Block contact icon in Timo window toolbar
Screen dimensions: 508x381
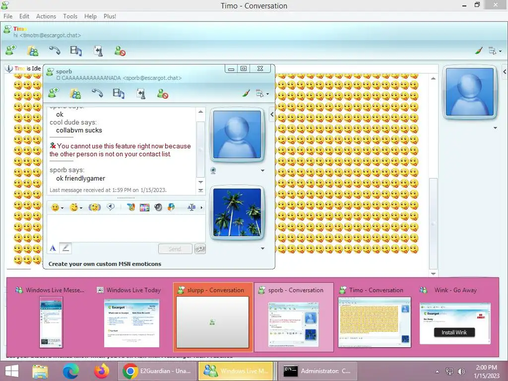point(120,51)
